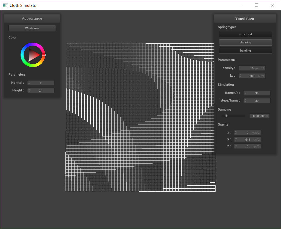
Task: Click the Color heading label
Action: point(13,37)
